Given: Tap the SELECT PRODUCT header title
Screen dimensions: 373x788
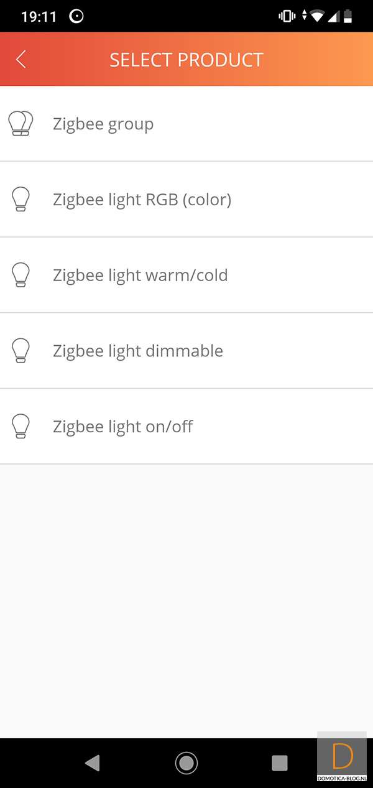Looking at the screenshot, I should [186, 60].
